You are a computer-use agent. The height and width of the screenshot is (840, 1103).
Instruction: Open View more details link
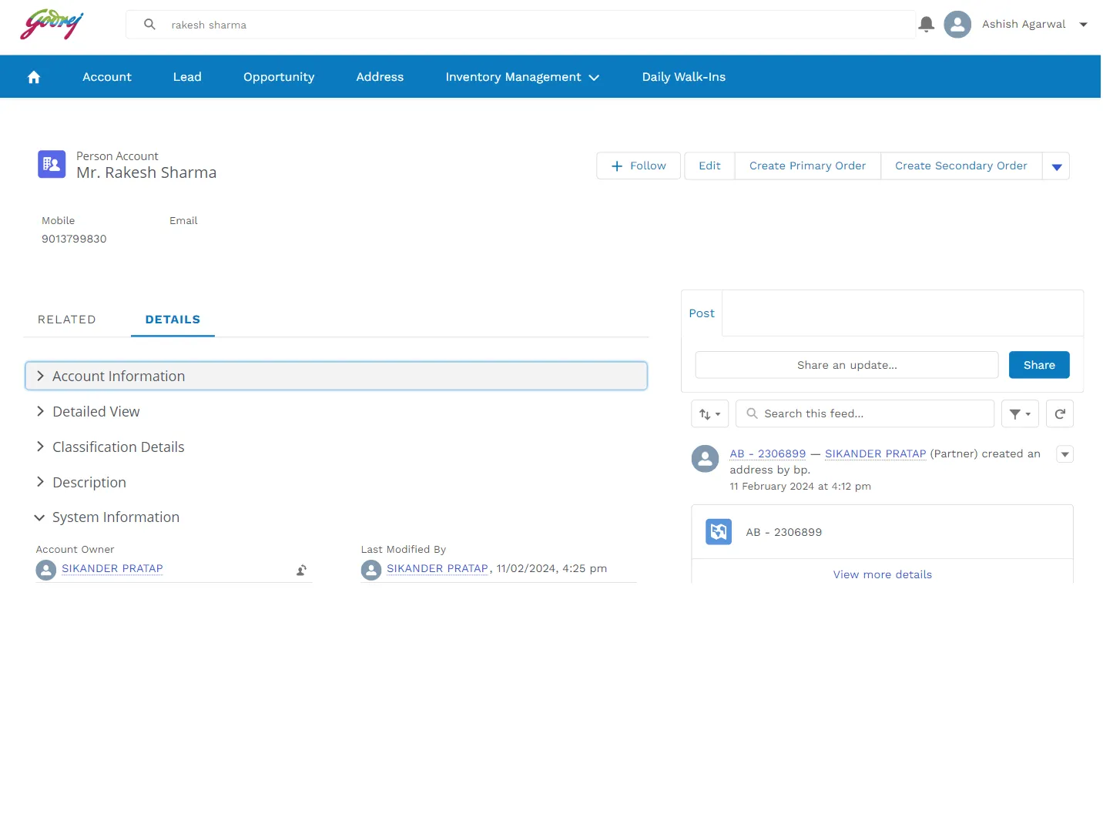pos(883,575)
